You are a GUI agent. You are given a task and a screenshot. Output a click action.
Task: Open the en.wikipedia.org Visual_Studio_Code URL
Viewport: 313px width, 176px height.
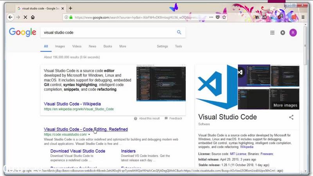[x=79, y=109]
